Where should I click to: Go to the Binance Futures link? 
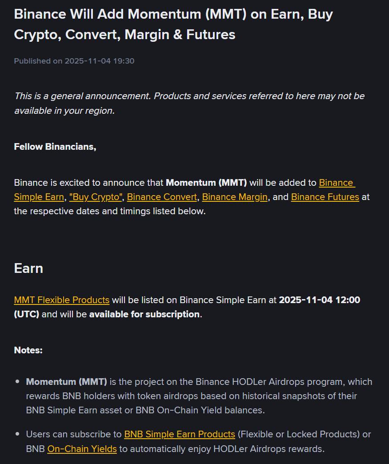[x=325, y=197]
